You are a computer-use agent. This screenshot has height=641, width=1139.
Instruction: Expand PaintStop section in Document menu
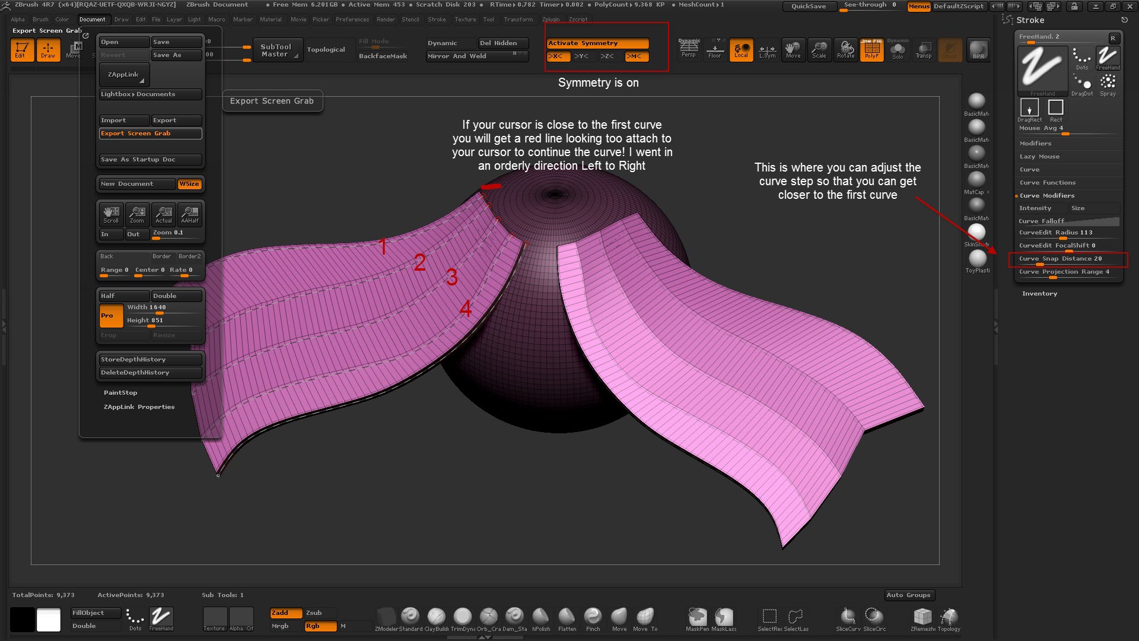tap(120, 393)
